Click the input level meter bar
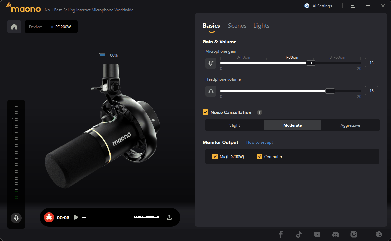391x241 pixels. click(x=16, y=154)
